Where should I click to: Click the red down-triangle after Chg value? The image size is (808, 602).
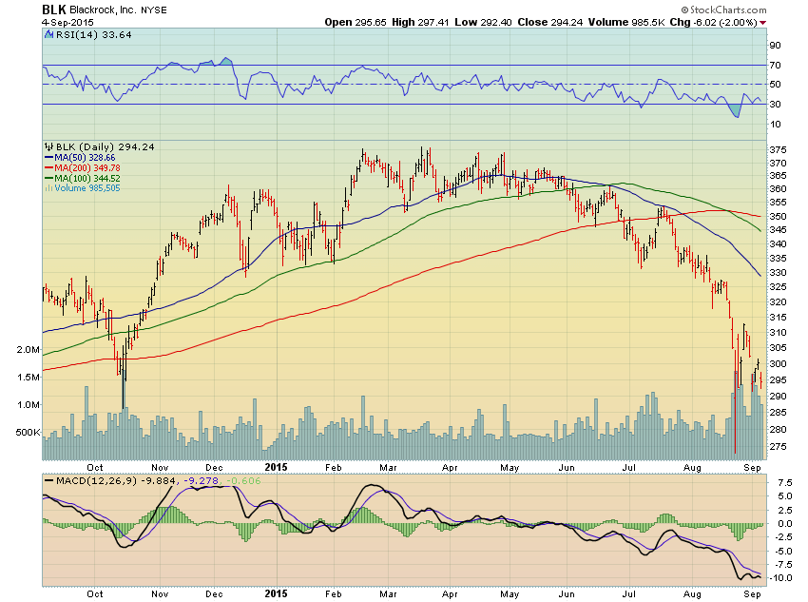(763, 23)
